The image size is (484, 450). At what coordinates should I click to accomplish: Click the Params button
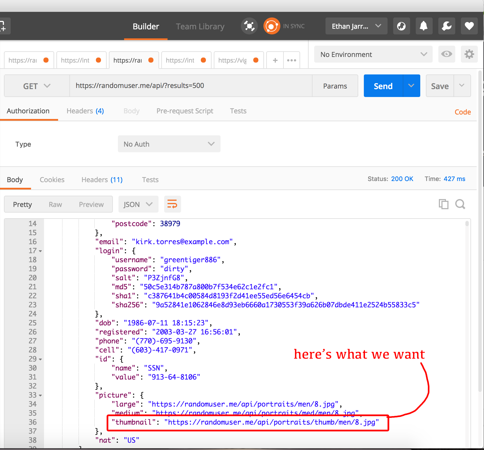pyautogui.click(x=335, y=86)
